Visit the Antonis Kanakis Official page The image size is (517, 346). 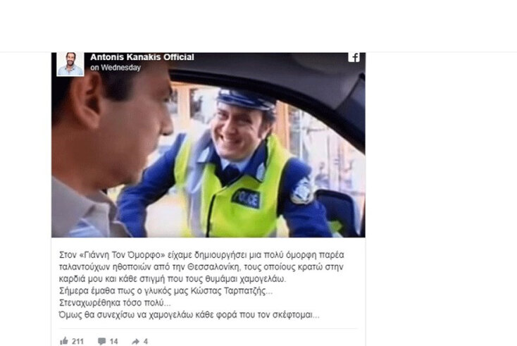[142, 57]
